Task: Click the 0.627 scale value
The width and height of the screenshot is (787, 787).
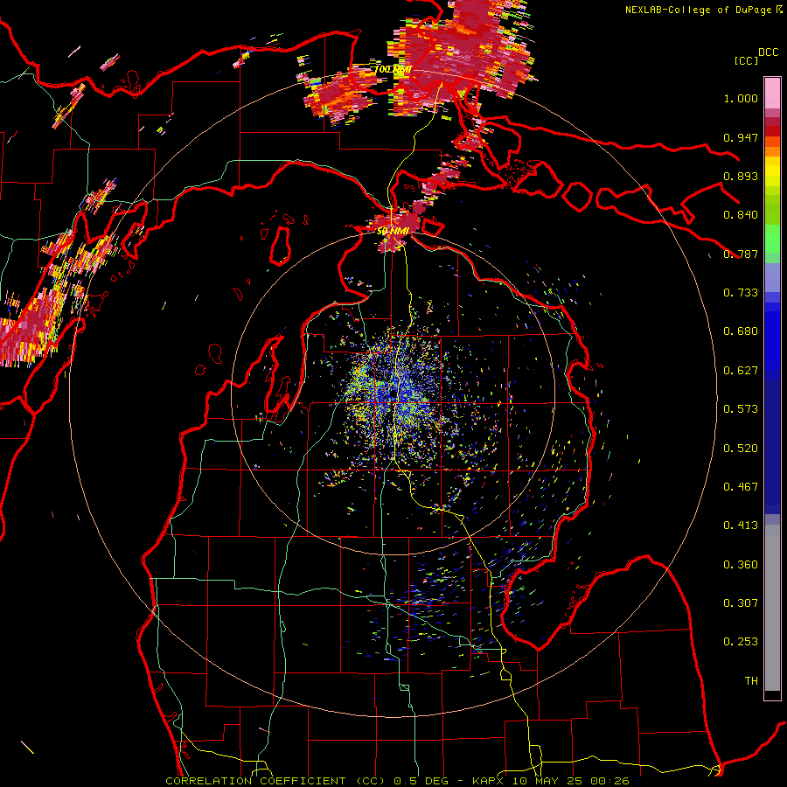Action: pyautogui.click(x=741, y=371)
